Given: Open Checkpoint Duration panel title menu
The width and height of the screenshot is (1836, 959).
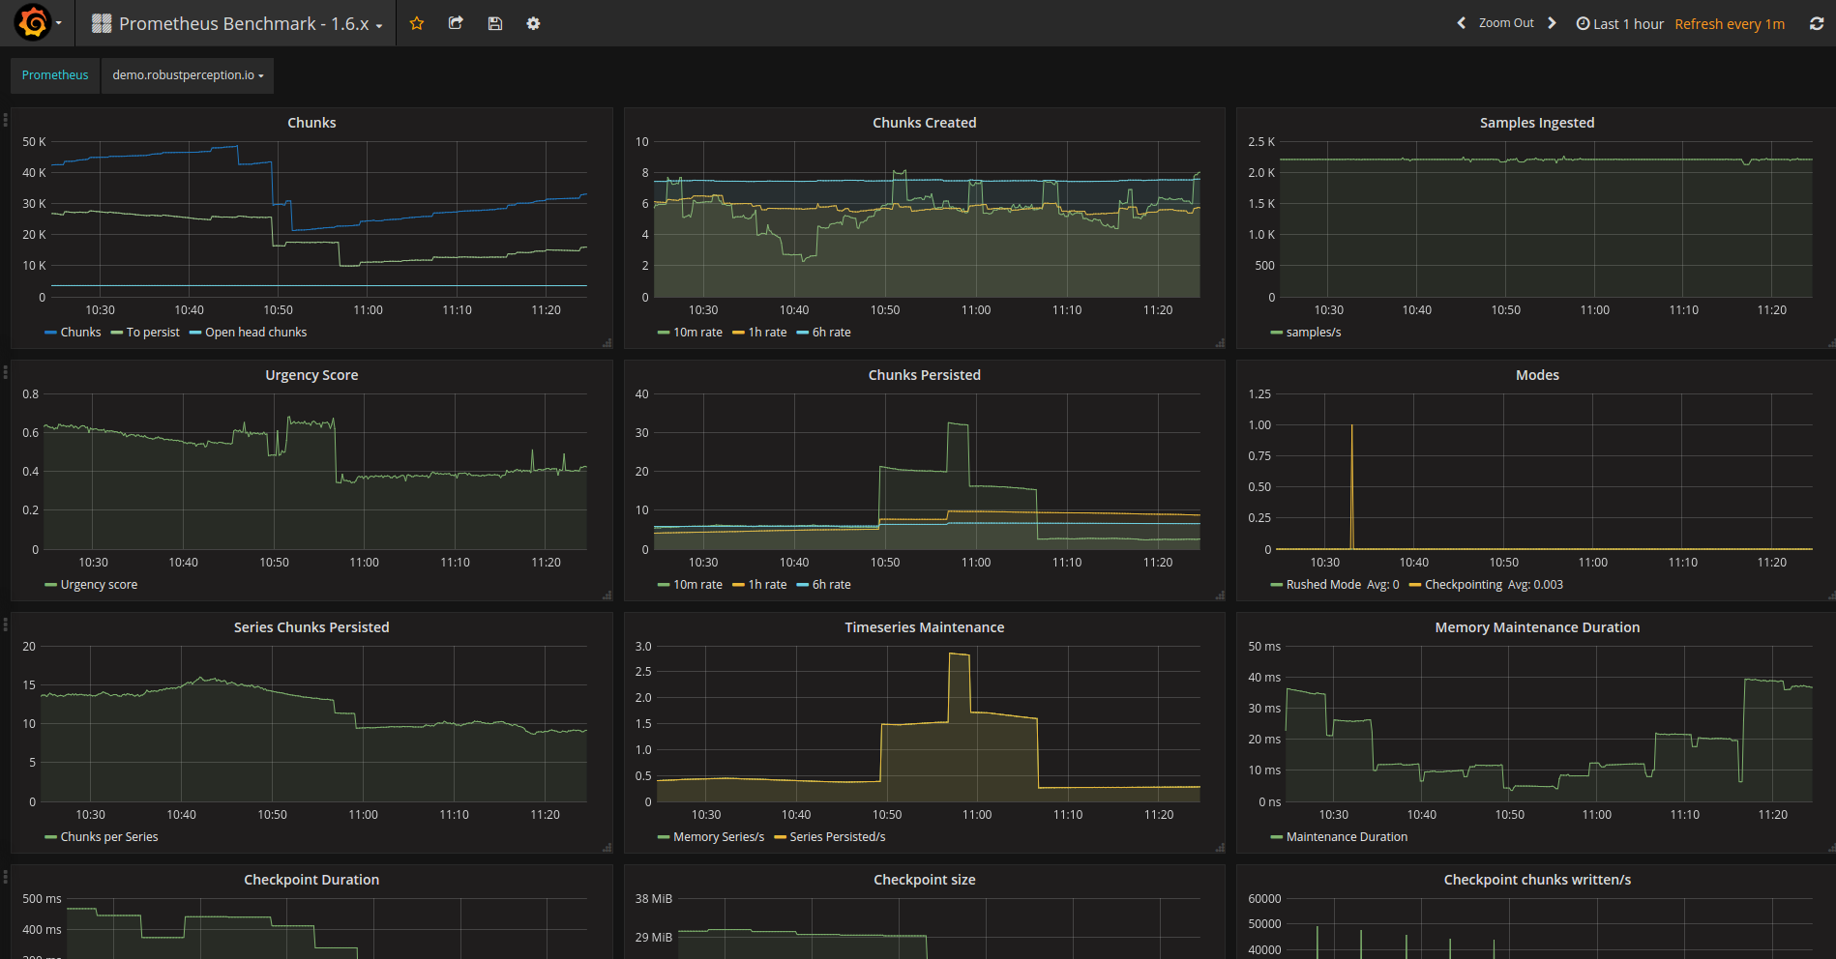Looking at the screenshot, I should (x=311, y=880).
